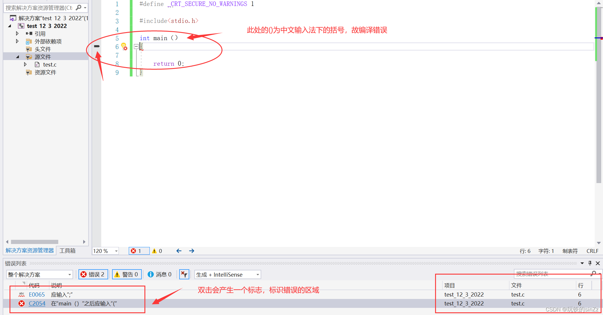The height and width of the screenshot is (315, 603).
Task: Click the error list search magnifier
Action: [593, 273]
